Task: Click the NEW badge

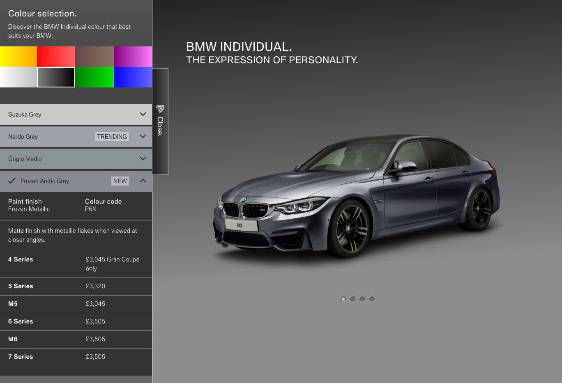Action: (x=120, y=181)
